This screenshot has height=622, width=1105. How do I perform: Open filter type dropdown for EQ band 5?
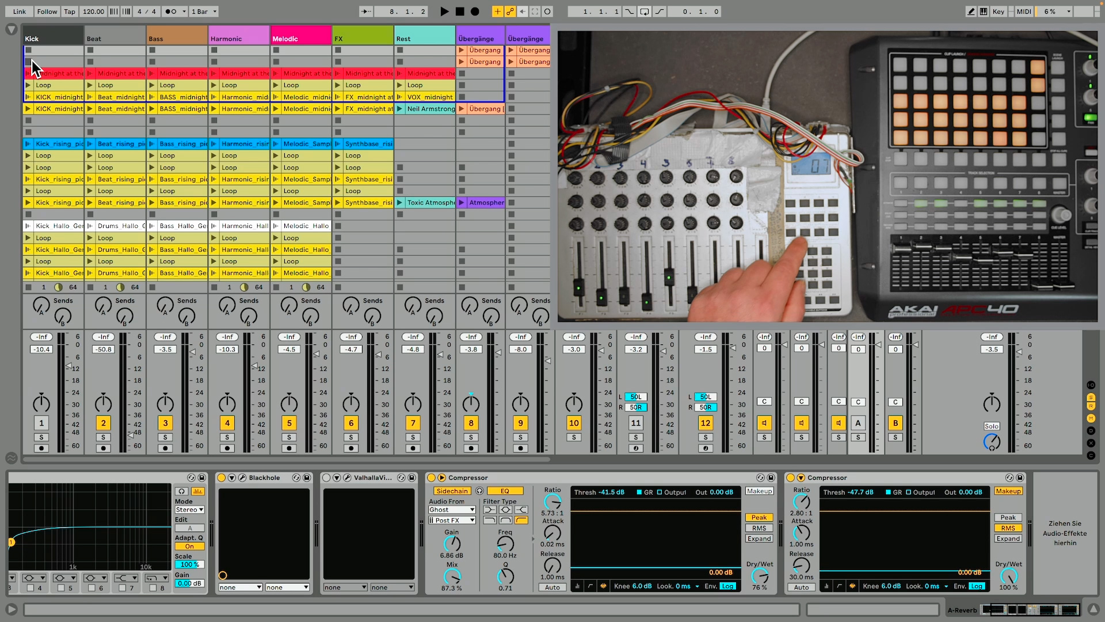pos(64,578)
